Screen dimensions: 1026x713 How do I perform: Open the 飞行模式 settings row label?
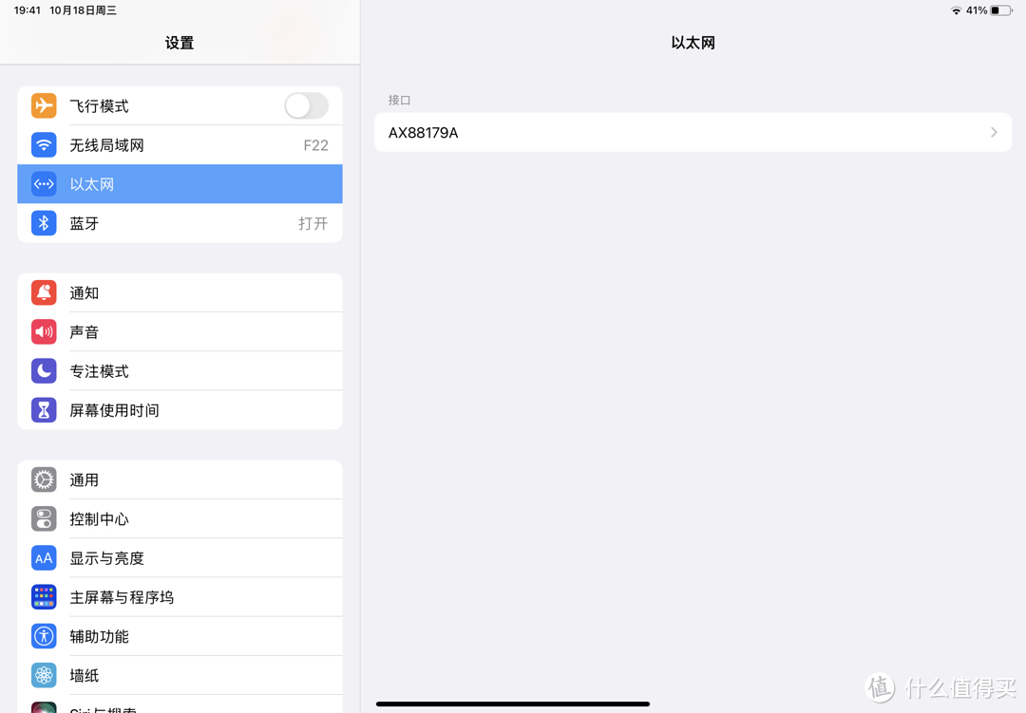pos(100,106)
